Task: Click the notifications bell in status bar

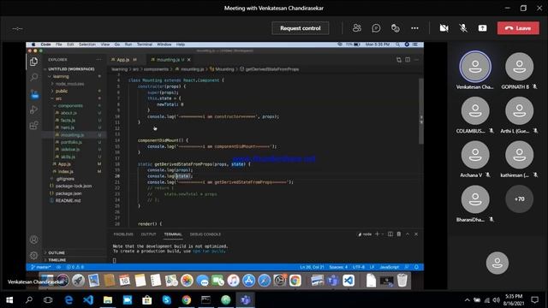Action: pos(416,267)
